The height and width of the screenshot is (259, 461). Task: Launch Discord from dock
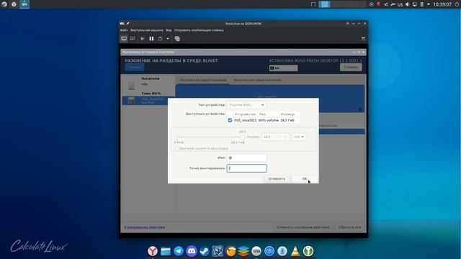click(192, 251)
